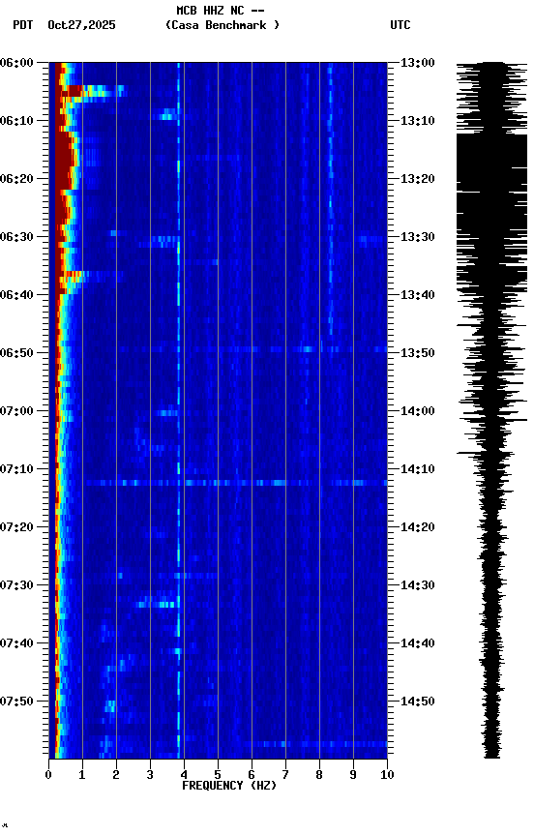Viewport: 534px width, 836px height.
Task: Click the 0 Hz frequency tick label
Action: click(x=48, y=775)
